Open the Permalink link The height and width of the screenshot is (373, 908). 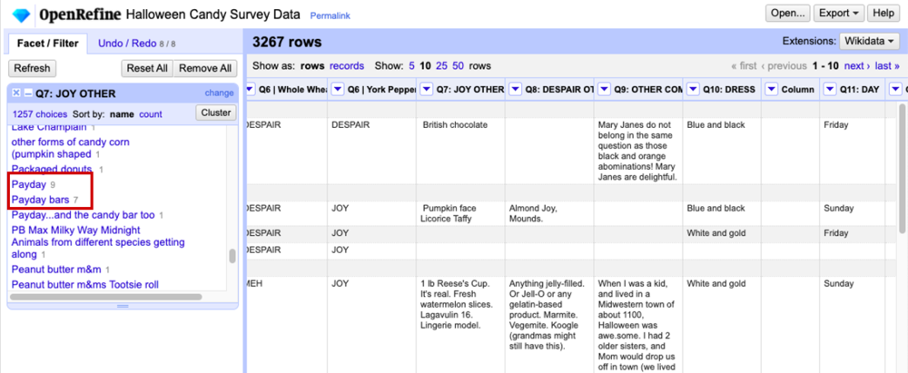click(x=331, y=15)
